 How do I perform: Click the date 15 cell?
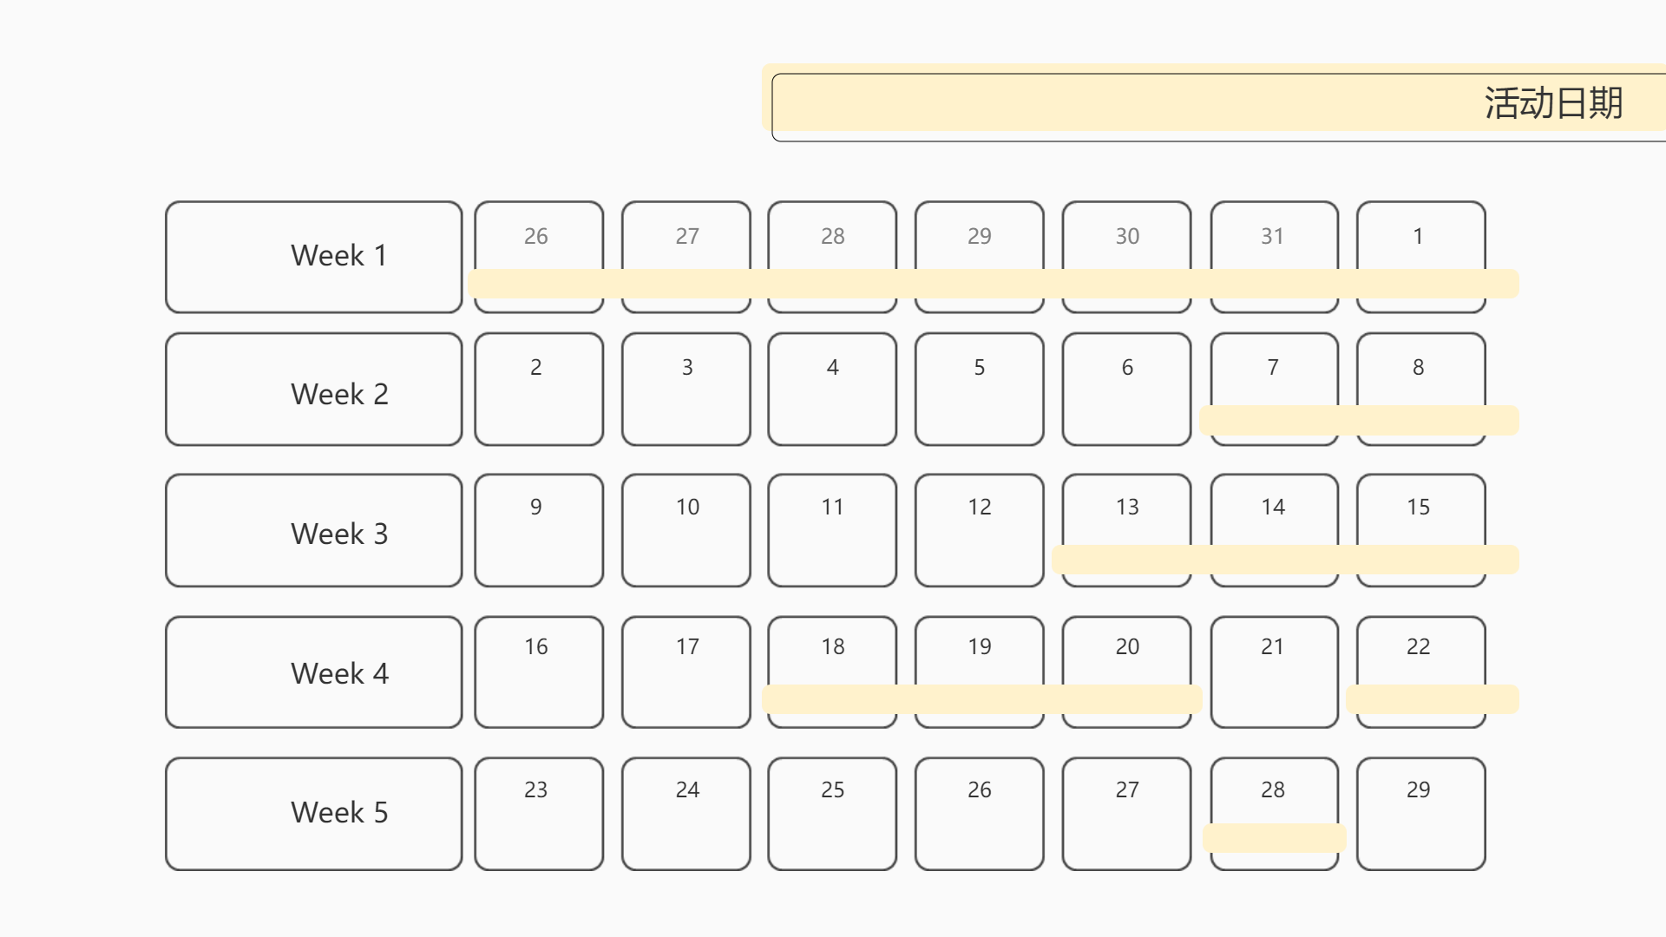click(x=1420, y=519)
